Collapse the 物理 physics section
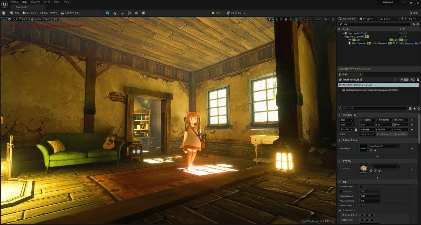The height and width of the screenshot is (225, 421). [339, 182]
